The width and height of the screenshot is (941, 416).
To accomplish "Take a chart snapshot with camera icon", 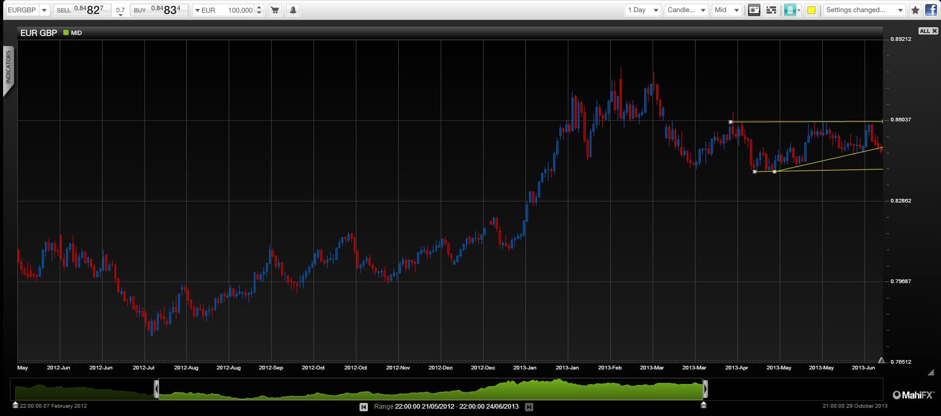I will point(754,10).
